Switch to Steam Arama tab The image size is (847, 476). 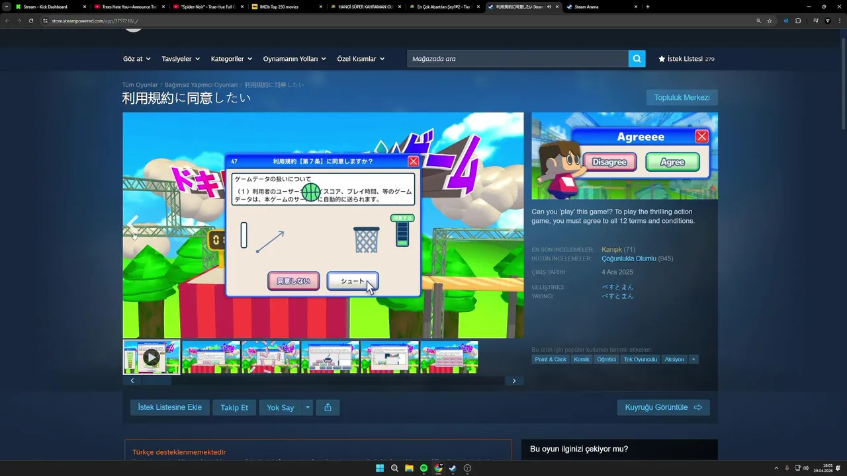click(601, 7)
